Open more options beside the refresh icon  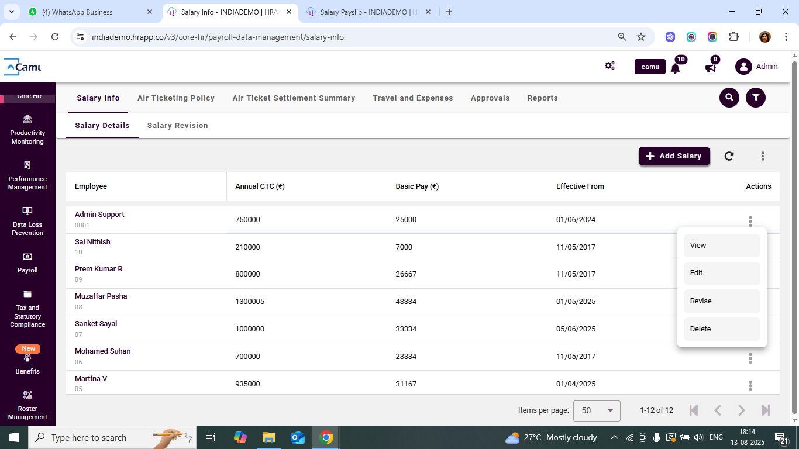(763, 156)
